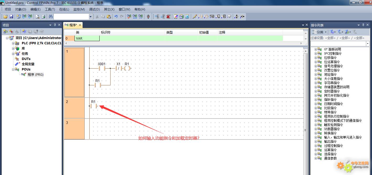This screenshot has height=175, width=372.
Task: Open the 调试(D) menu
Action: (x=94, y=9)
